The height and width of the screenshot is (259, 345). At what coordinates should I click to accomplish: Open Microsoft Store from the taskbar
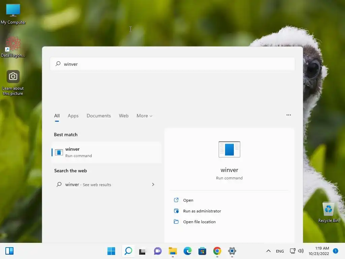(x=202, y=251)
